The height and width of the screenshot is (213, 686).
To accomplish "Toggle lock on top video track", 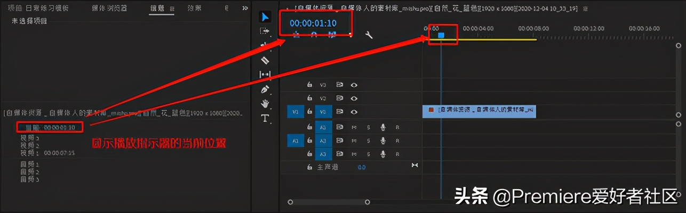I will point(309,84).
